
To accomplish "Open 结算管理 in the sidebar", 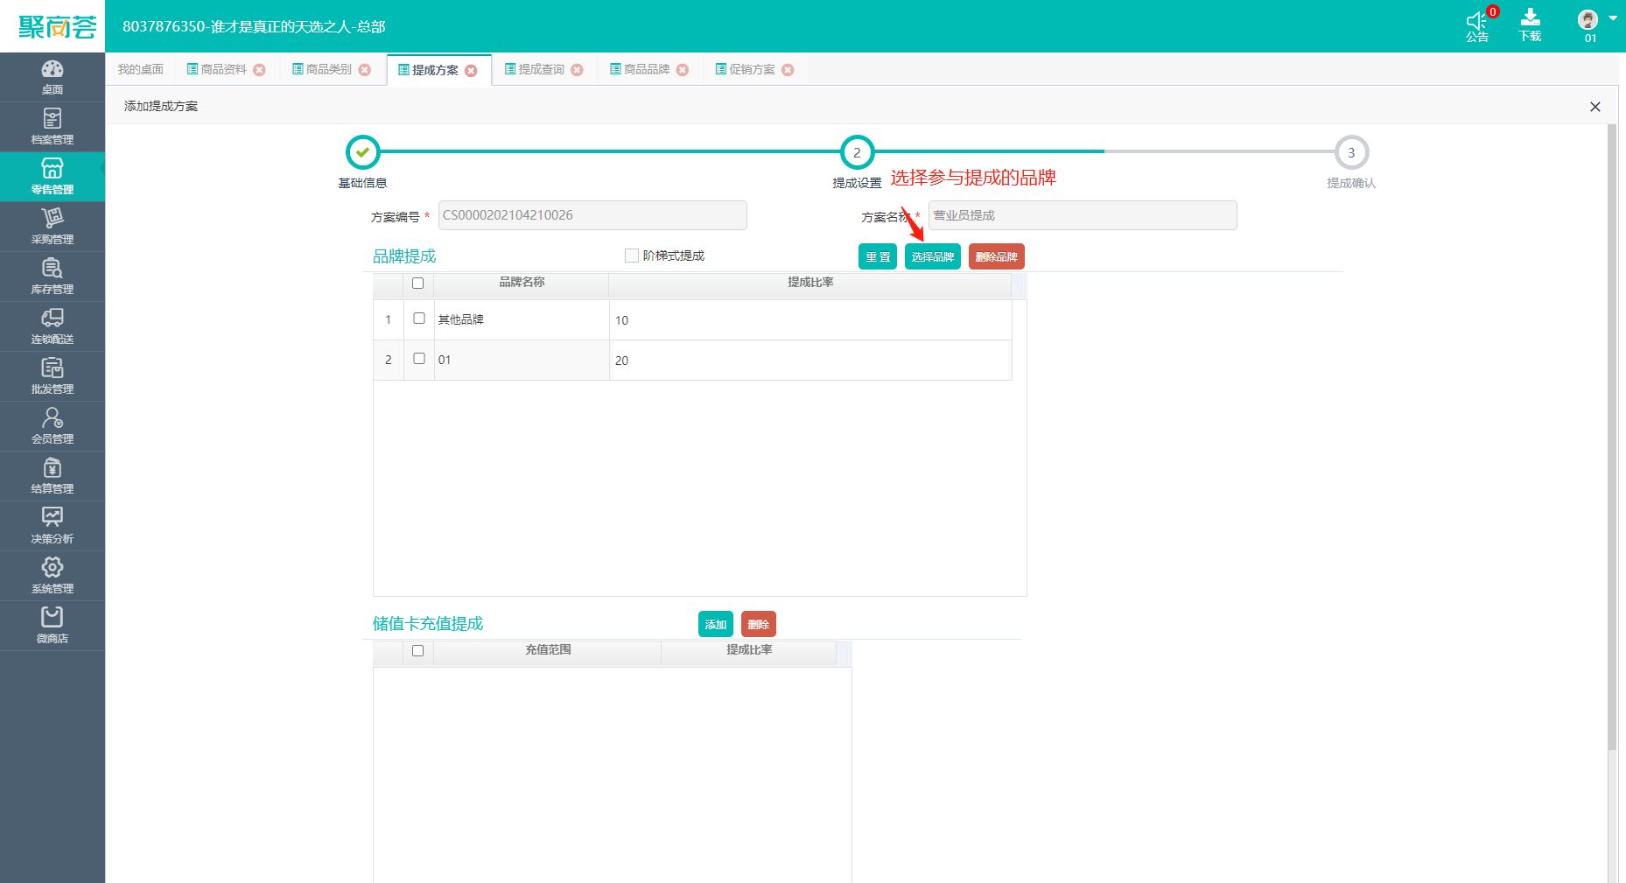I will coord(53,476).
